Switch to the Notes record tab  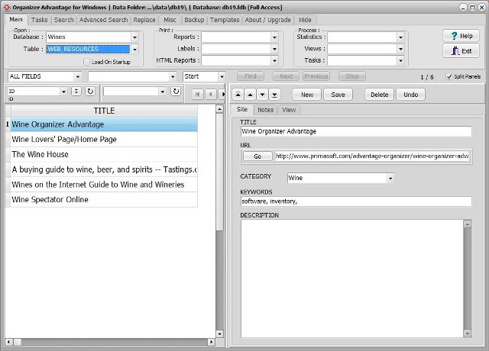tap(265, 110)
